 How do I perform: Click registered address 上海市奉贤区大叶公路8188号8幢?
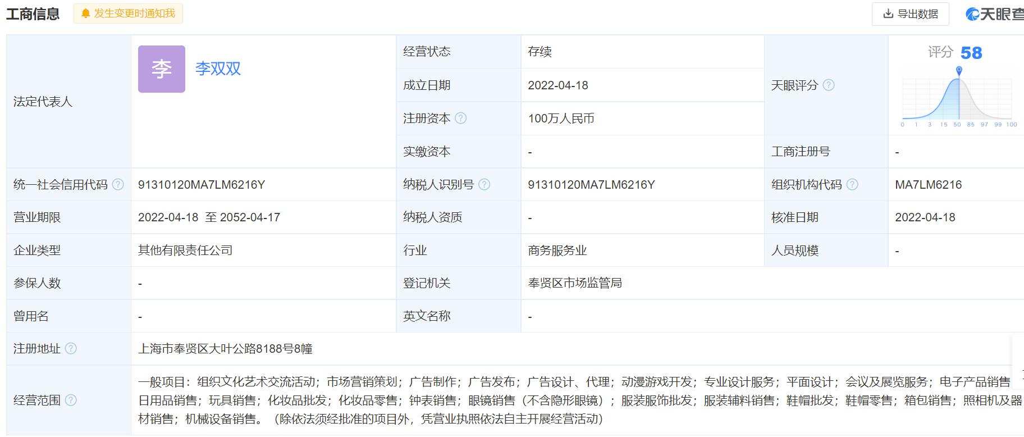(x=225, y=349)
